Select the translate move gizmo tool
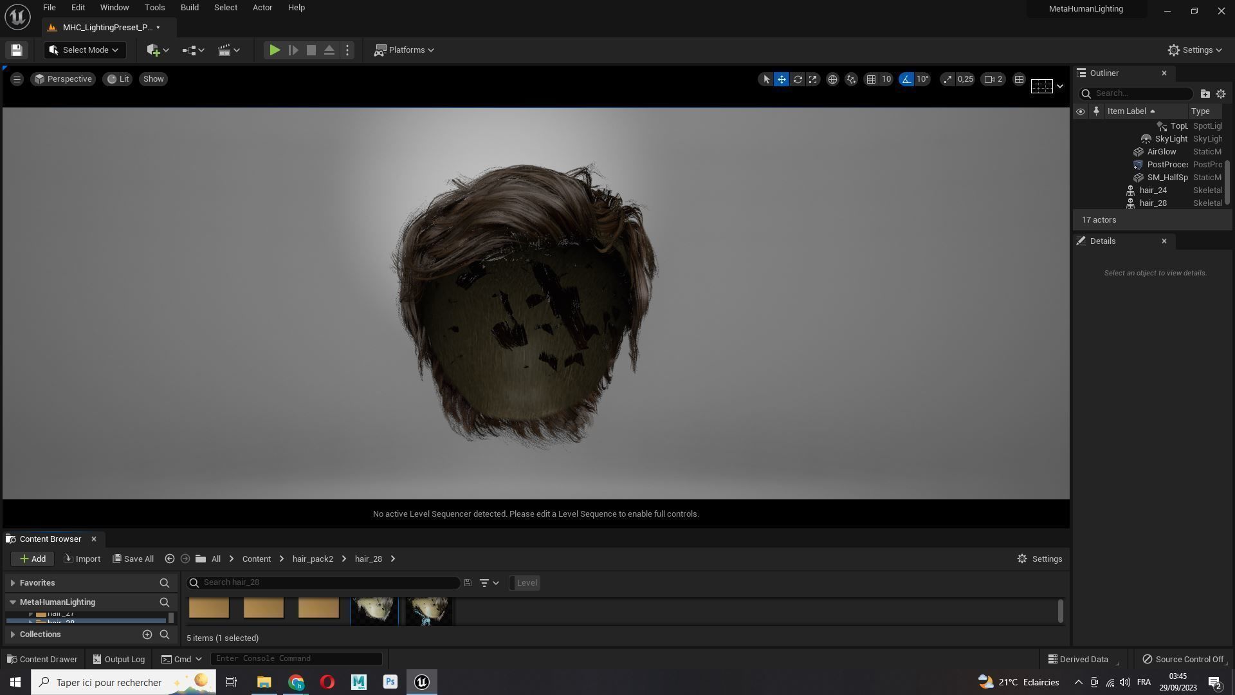The width and height of the screenshot is (1235, 695). click(782, 79)
